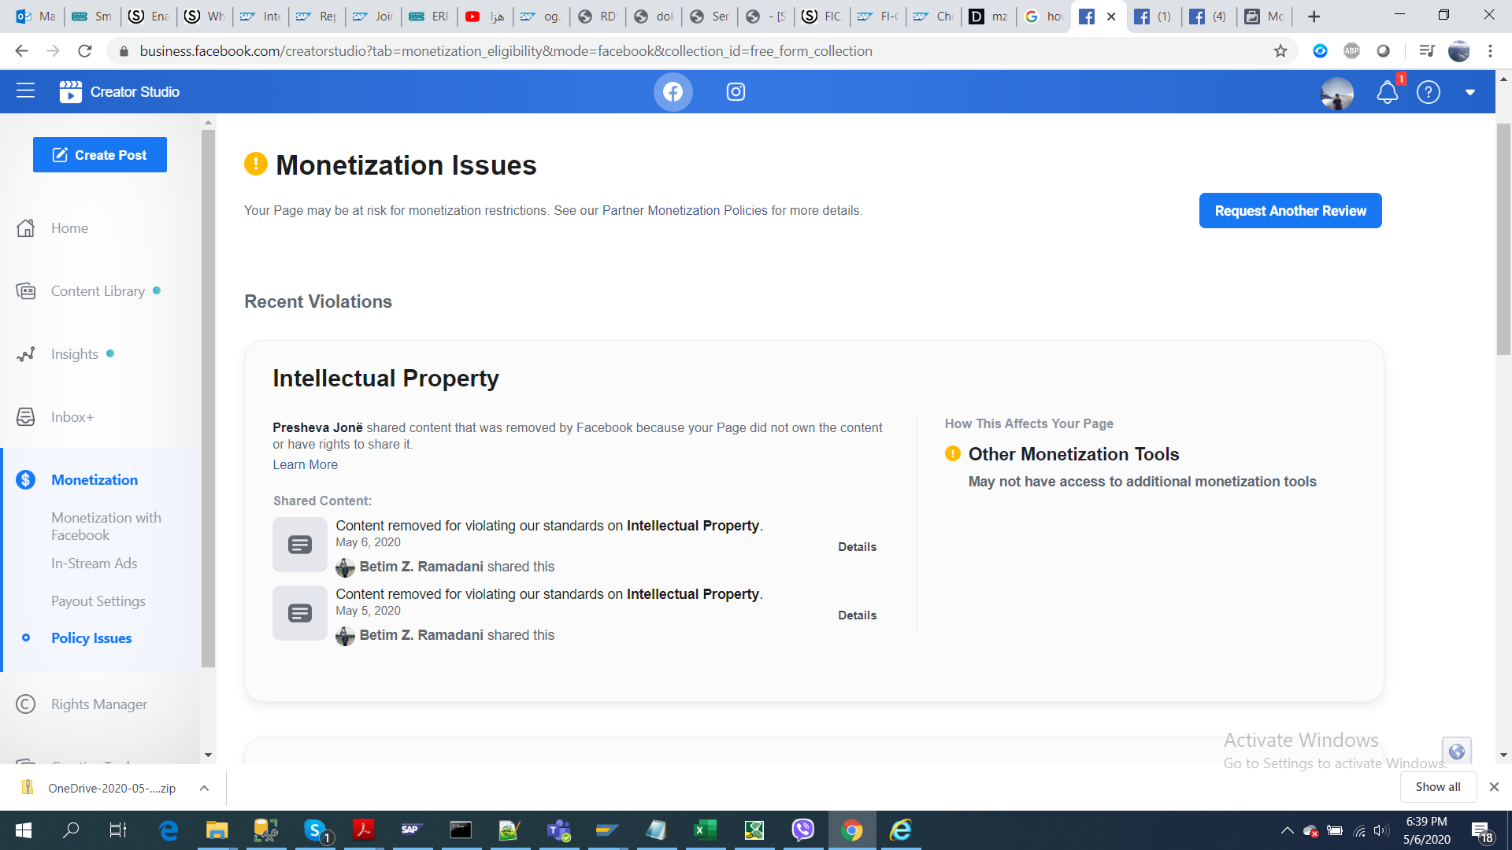Expand the account dropdown arrow in header
This screenshot has height=850, width=1512.
(x=1469, y=93)
